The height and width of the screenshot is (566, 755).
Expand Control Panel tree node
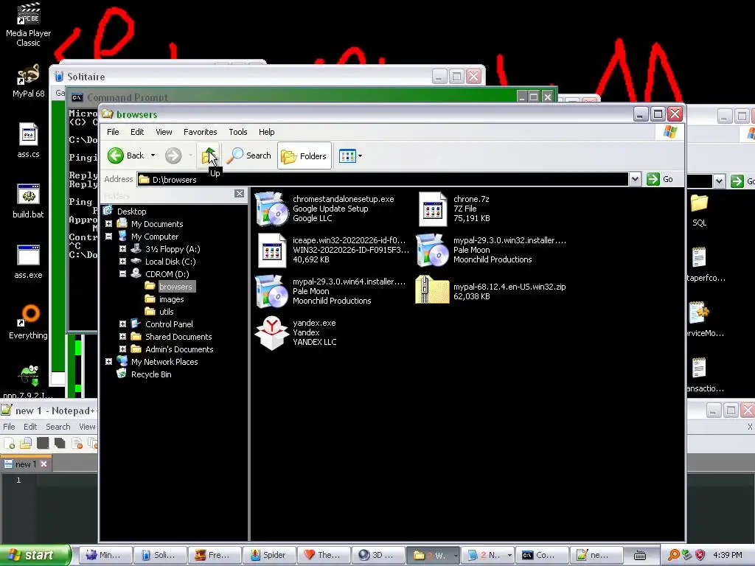[x=123, y=324]
